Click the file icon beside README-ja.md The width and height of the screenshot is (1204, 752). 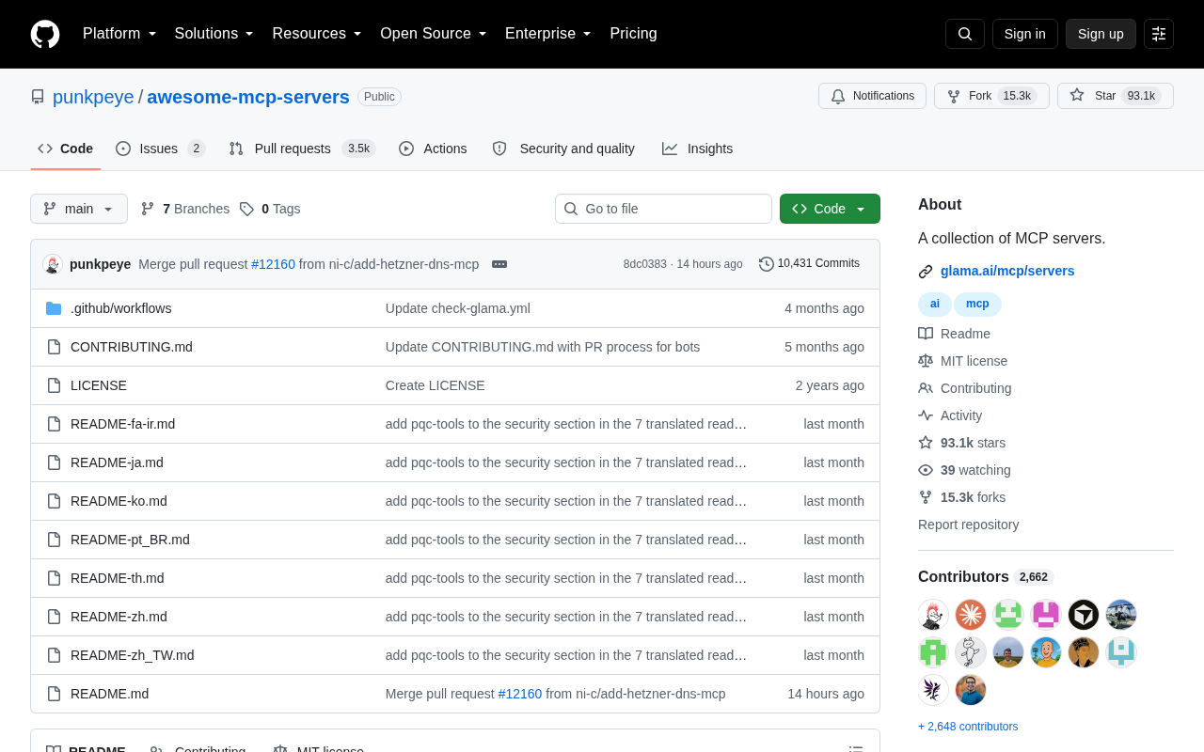tap(54, 462)
